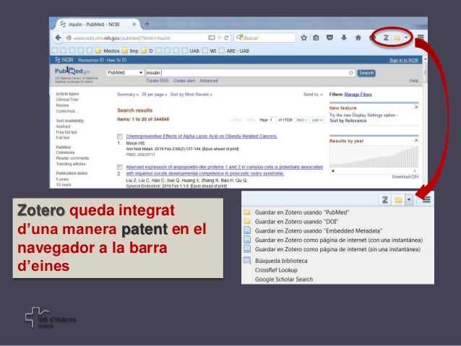
Task: Open the PubMed database dropdown
Action: (x=125, y=73)
